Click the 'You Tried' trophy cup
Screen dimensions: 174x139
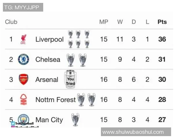(70, 79)
